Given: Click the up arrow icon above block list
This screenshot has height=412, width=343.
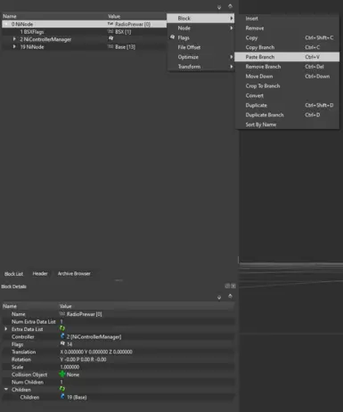Looking at the screenshot, I should coord(230,6).
